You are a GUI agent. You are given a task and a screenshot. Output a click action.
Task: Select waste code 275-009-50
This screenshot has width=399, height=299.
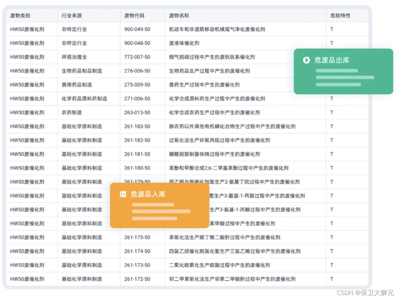pos(137,85)
